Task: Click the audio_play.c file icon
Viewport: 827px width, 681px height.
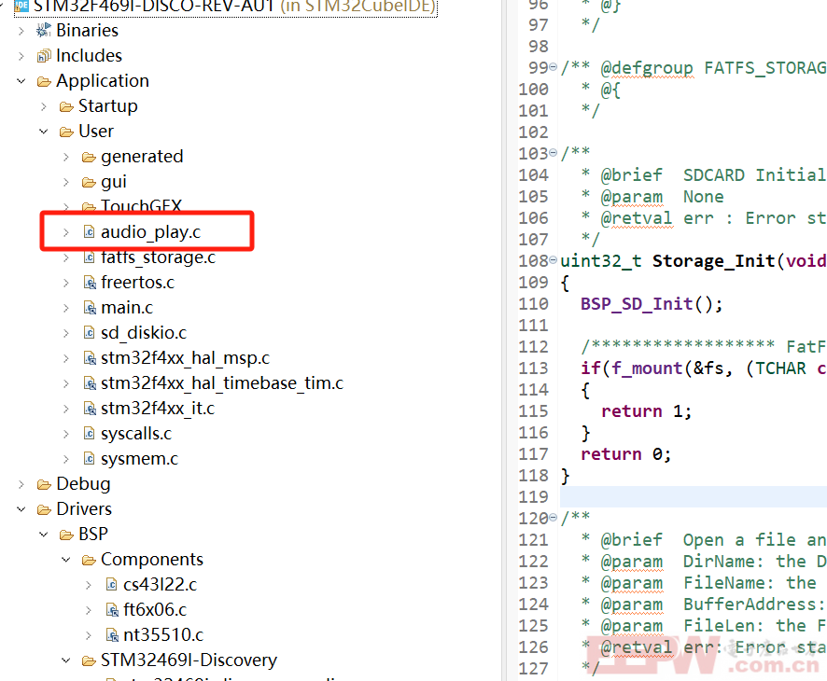Action: click(89, 232)
